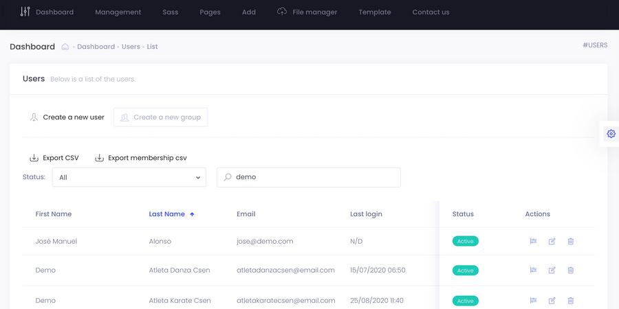
Task: Click the cloud File manager icon
Action: 282,12
